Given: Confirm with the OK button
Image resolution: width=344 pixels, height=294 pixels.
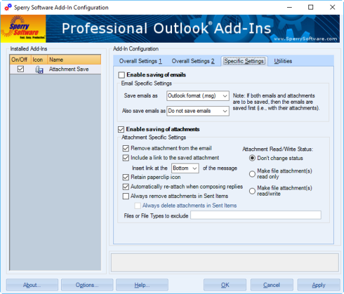Looking at the screenshot, I should coord(225,285).
